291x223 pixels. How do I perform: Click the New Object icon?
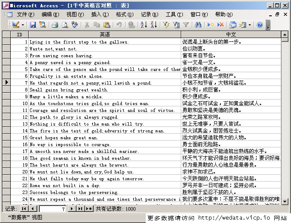243,25
